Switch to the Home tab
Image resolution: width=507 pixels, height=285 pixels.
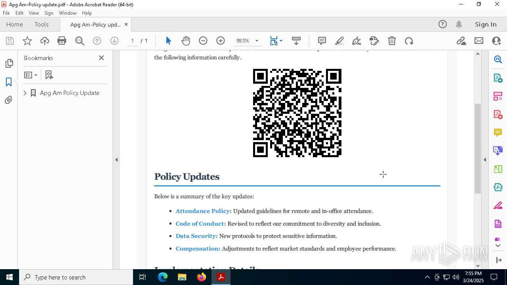pos(15,24)
